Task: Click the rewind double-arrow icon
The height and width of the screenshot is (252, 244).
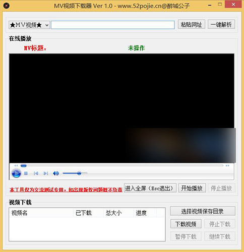Action: point(16,166)
